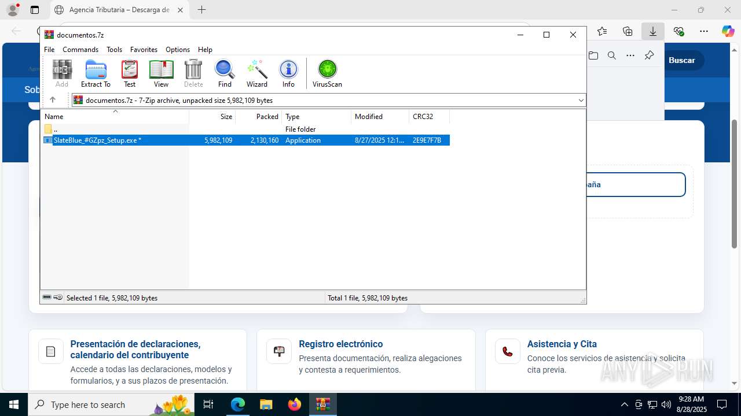Open notification center icon
The height and width of the screenshot is (416, 741).
tap(721, 404)
